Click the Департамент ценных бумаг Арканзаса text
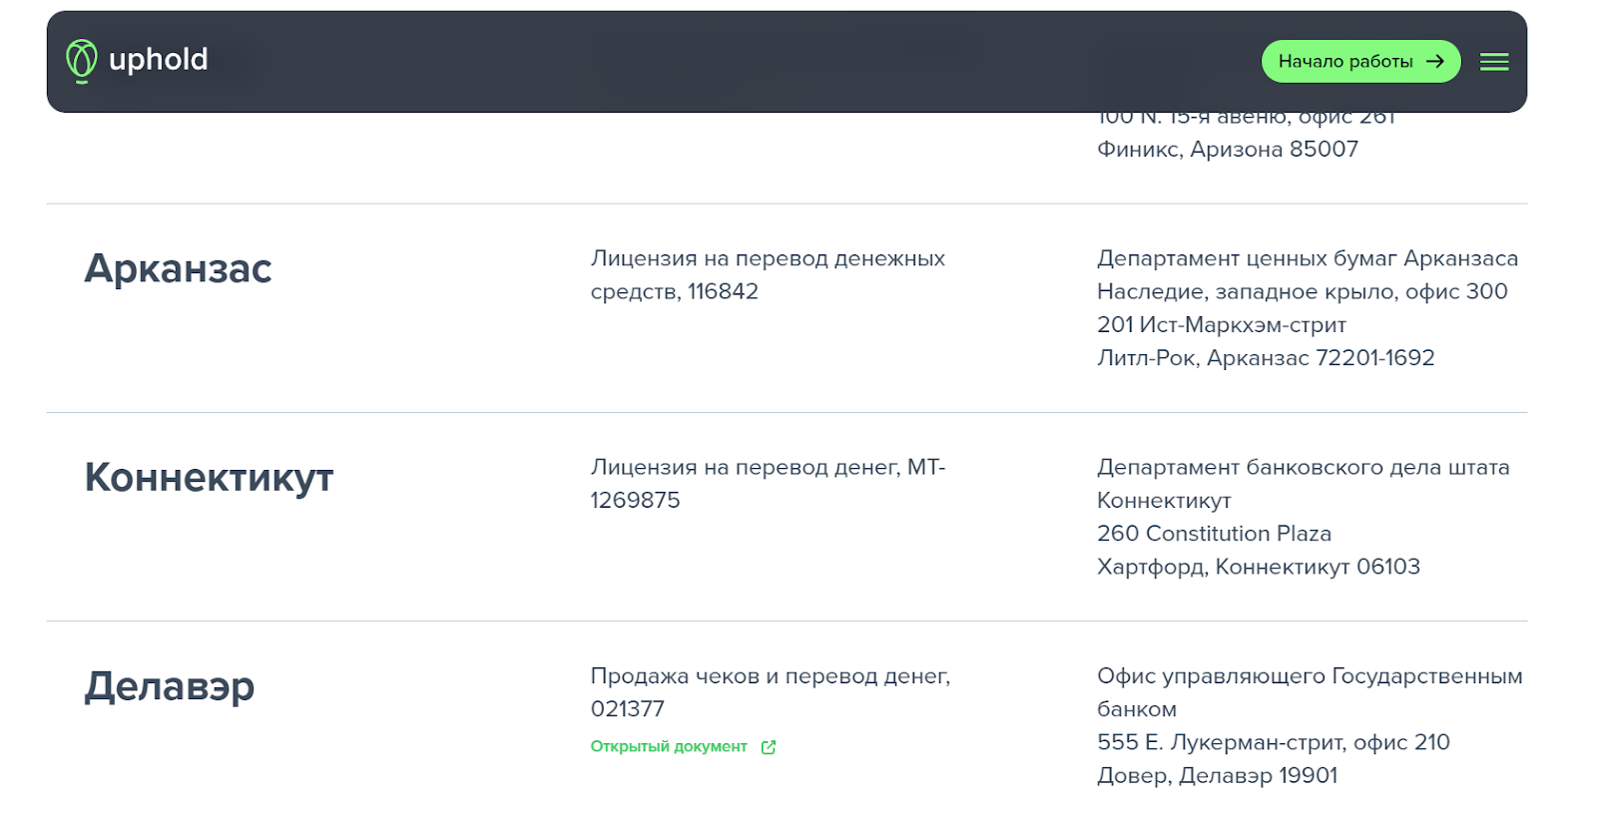Image resolution: width=1597 pixels, height=820 pixels. point(1307,258)
